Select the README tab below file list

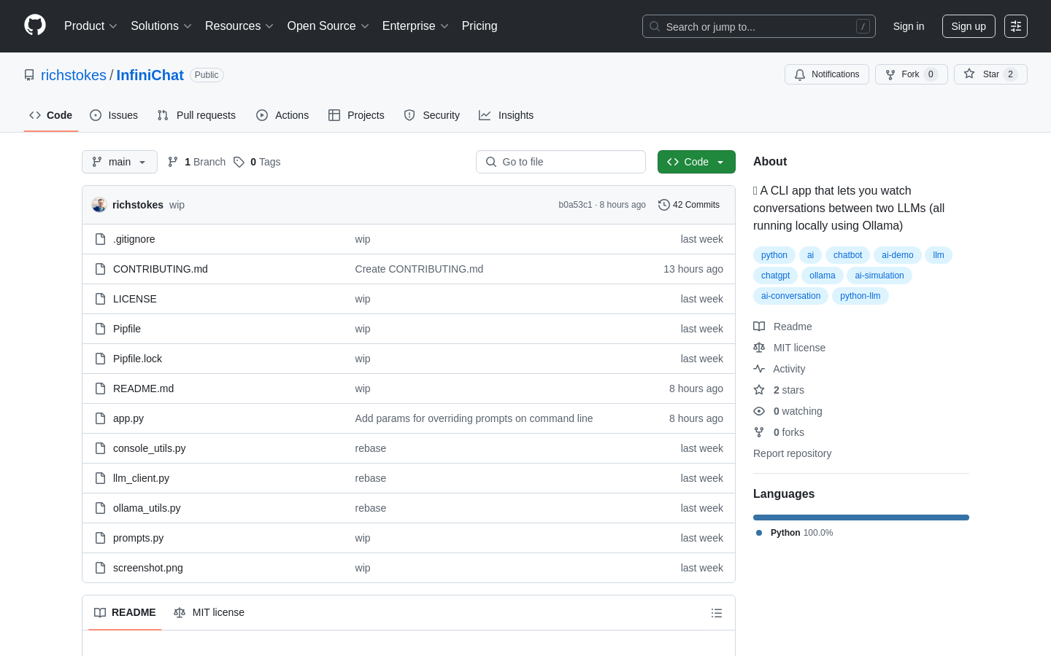(125, 613)
